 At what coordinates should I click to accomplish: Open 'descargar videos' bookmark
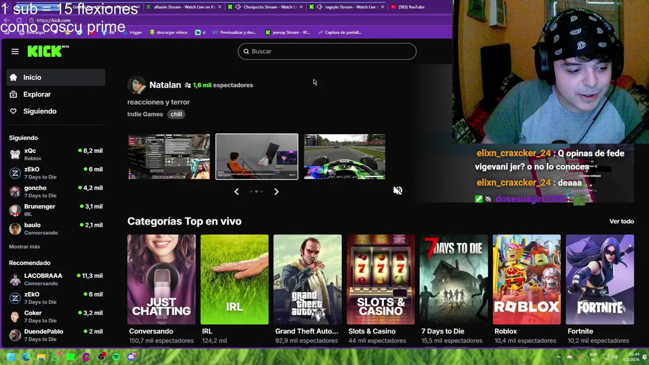[x=168, y=32]
